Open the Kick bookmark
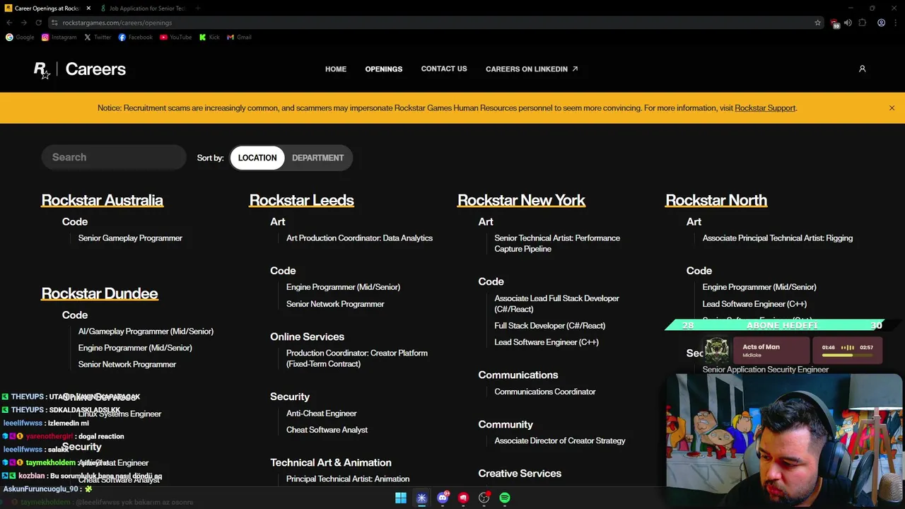The image size is (905, 509). click(209, 37)
